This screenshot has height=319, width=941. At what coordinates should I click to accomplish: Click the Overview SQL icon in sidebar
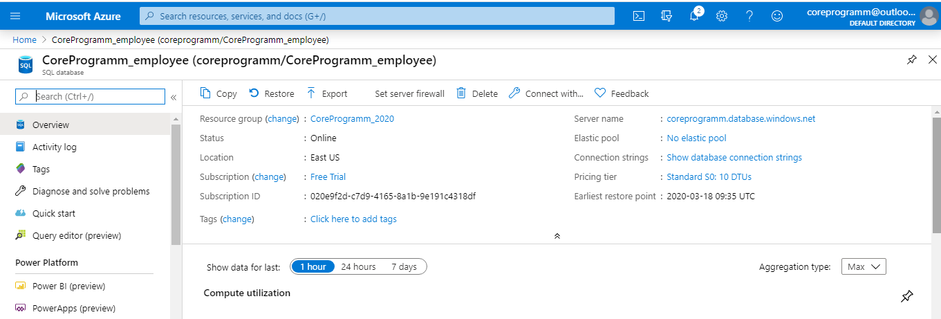(x=20, y=125)
